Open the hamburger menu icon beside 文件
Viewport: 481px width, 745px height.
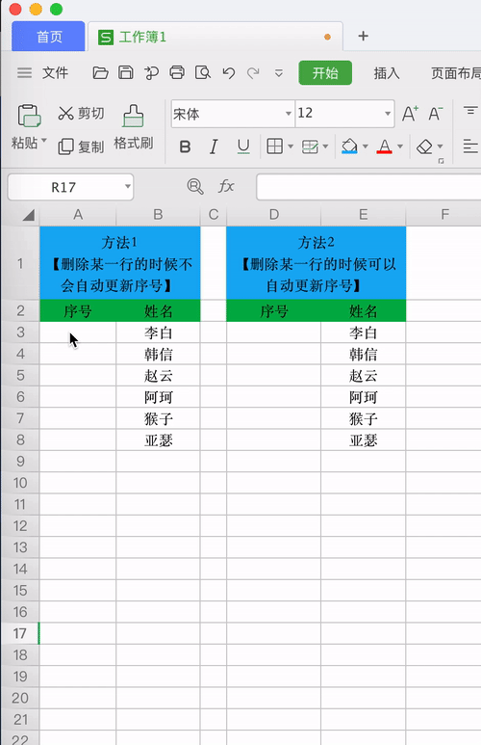24,72
